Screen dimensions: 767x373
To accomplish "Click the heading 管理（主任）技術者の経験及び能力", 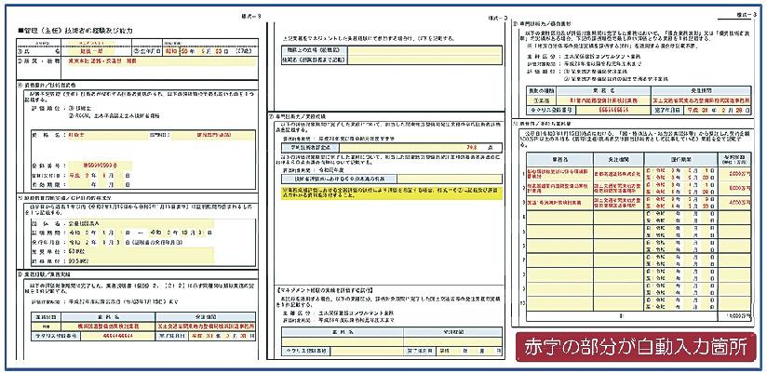I will pos(74,31).
